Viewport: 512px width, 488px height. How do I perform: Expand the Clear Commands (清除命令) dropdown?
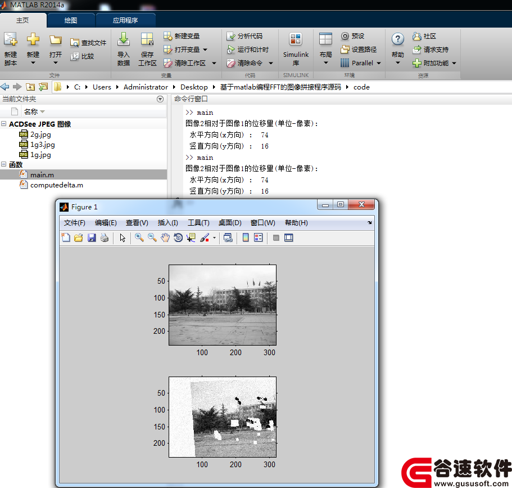[271, 63]
